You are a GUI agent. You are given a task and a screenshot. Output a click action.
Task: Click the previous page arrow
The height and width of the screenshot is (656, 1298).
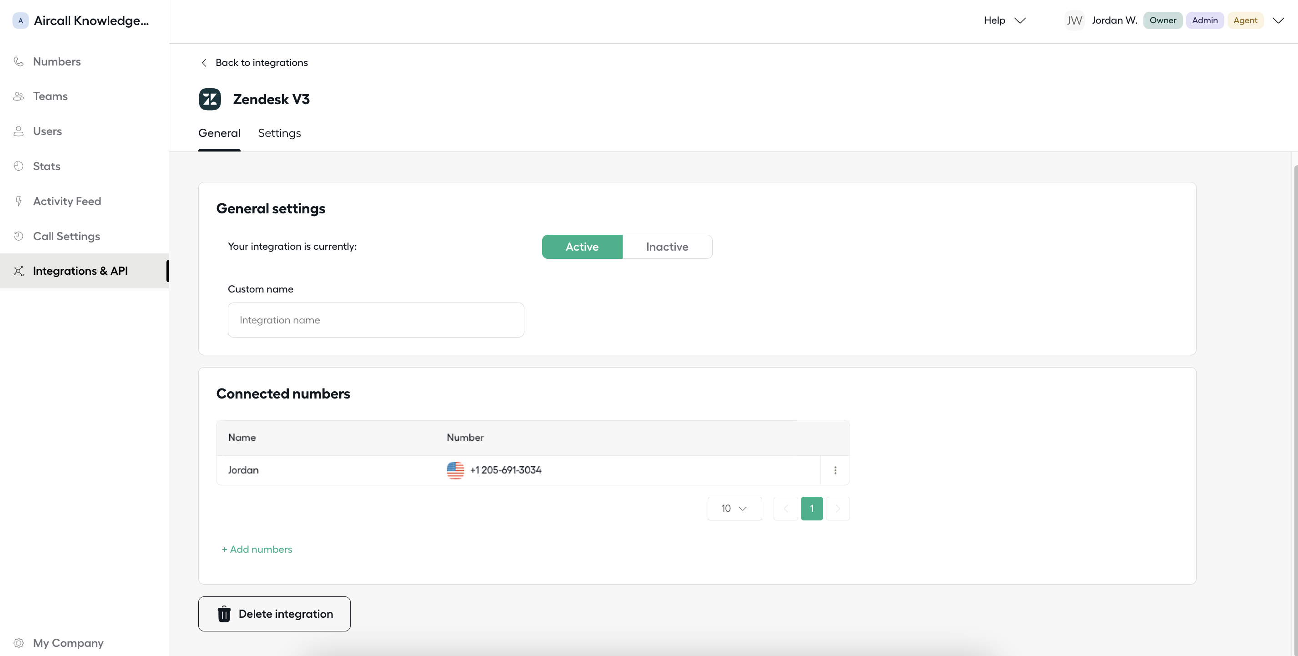(785, 508)
